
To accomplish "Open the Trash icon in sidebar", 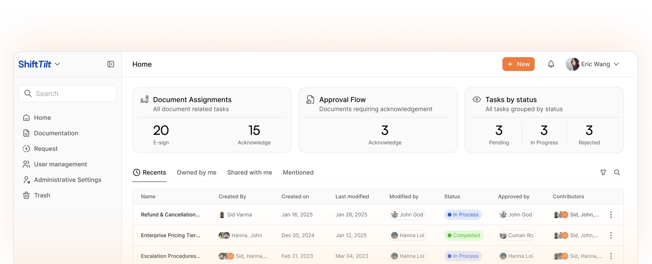I will (26, 195).
